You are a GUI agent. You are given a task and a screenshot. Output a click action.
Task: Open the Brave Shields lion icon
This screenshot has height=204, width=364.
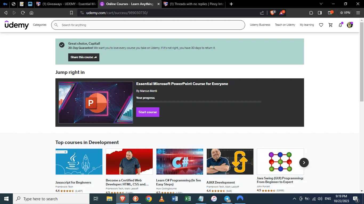(273, 12)
